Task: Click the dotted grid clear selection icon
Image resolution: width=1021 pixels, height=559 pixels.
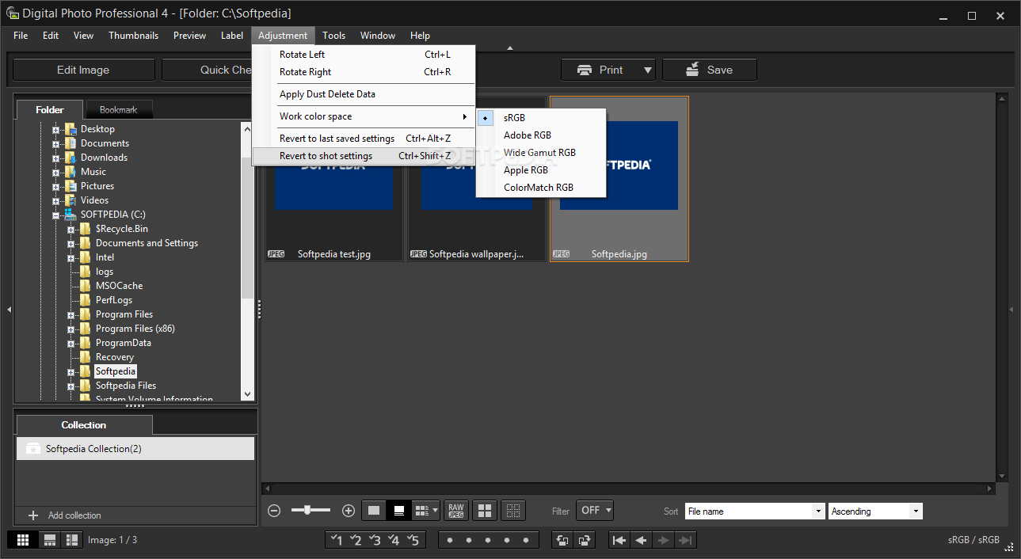Action: (x=513, y=511)
